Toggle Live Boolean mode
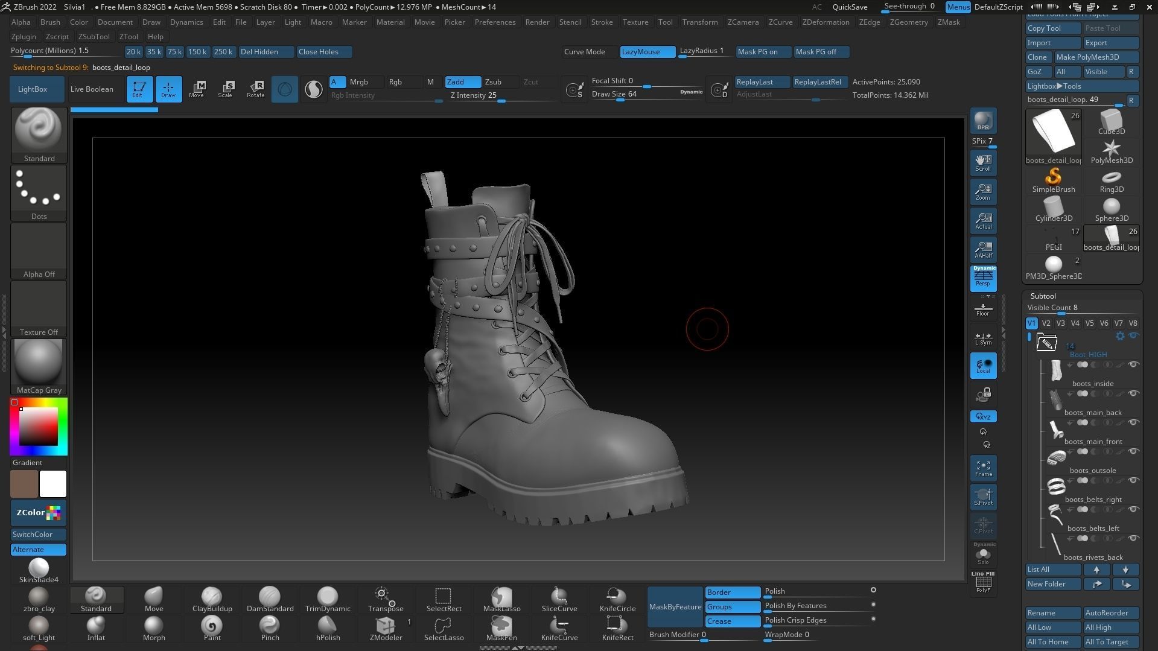Image resolution: width=1158 pixels, height=651 pixels. 92,89
